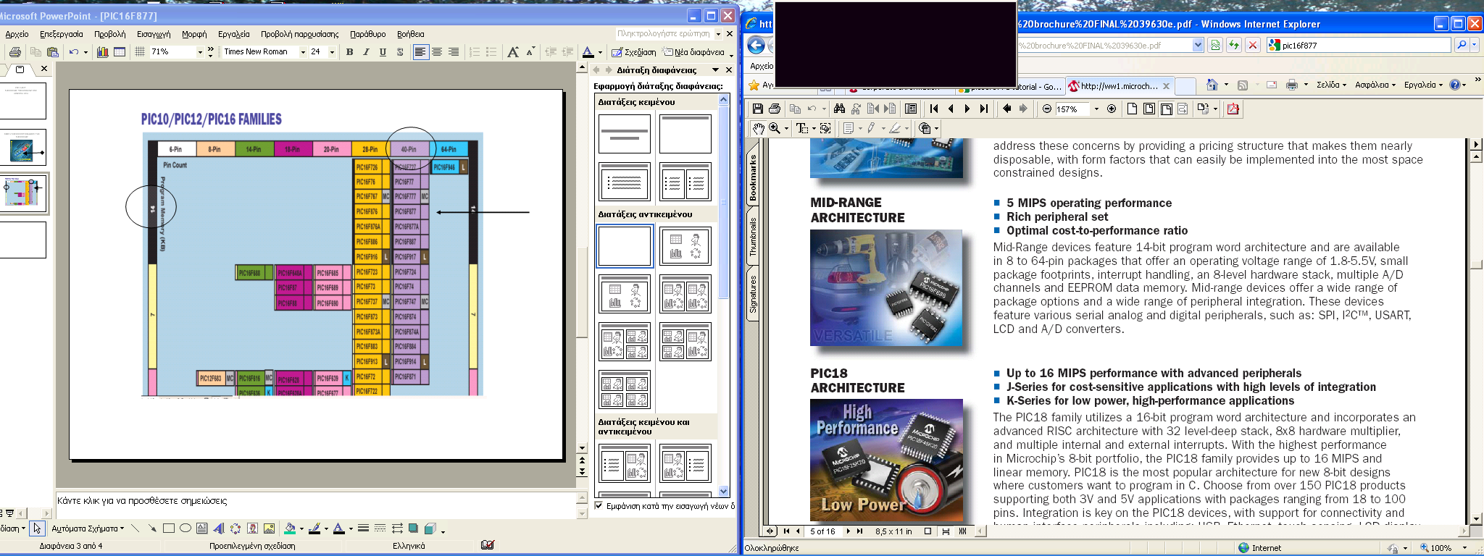Open the Διάταξη διαφάνειας task pane dropdown
1484x556 pixels.
(716, 70)
